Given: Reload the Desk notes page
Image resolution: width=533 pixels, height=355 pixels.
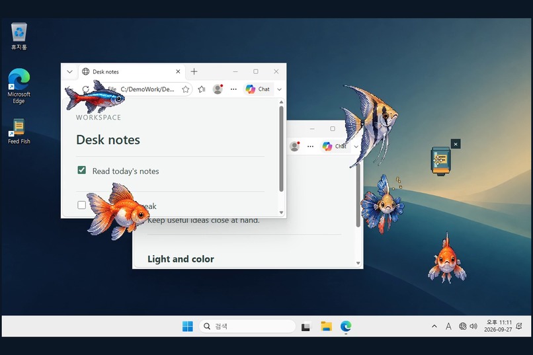Looking at the screenshot, I should pyautogui.click(x=85, y=89).
